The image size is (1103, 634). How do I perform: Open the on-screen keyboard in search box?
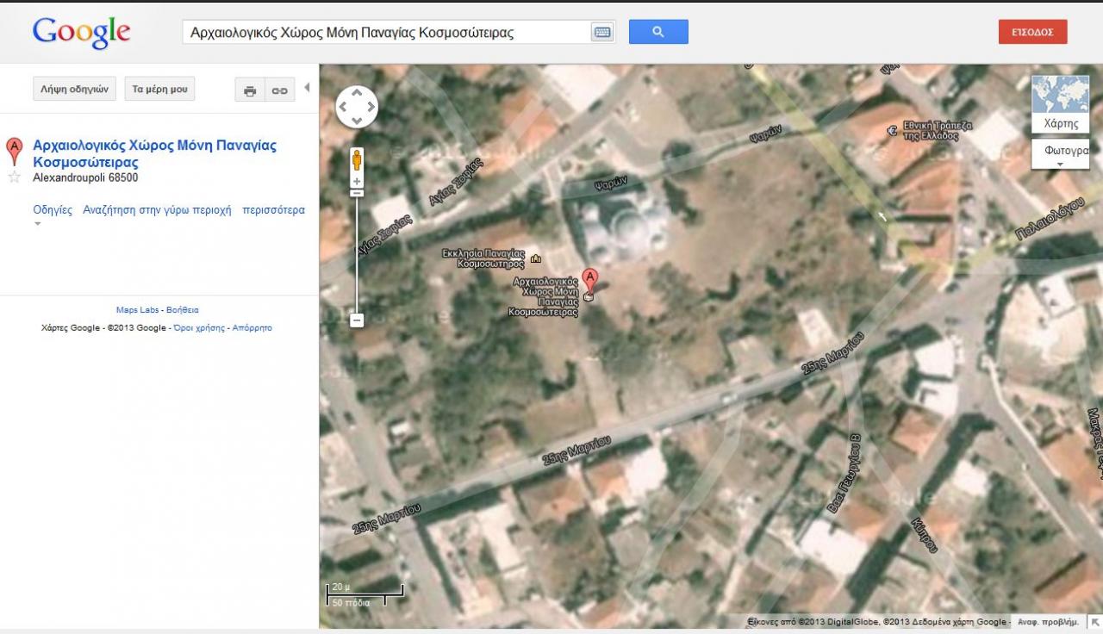[601, 32]
